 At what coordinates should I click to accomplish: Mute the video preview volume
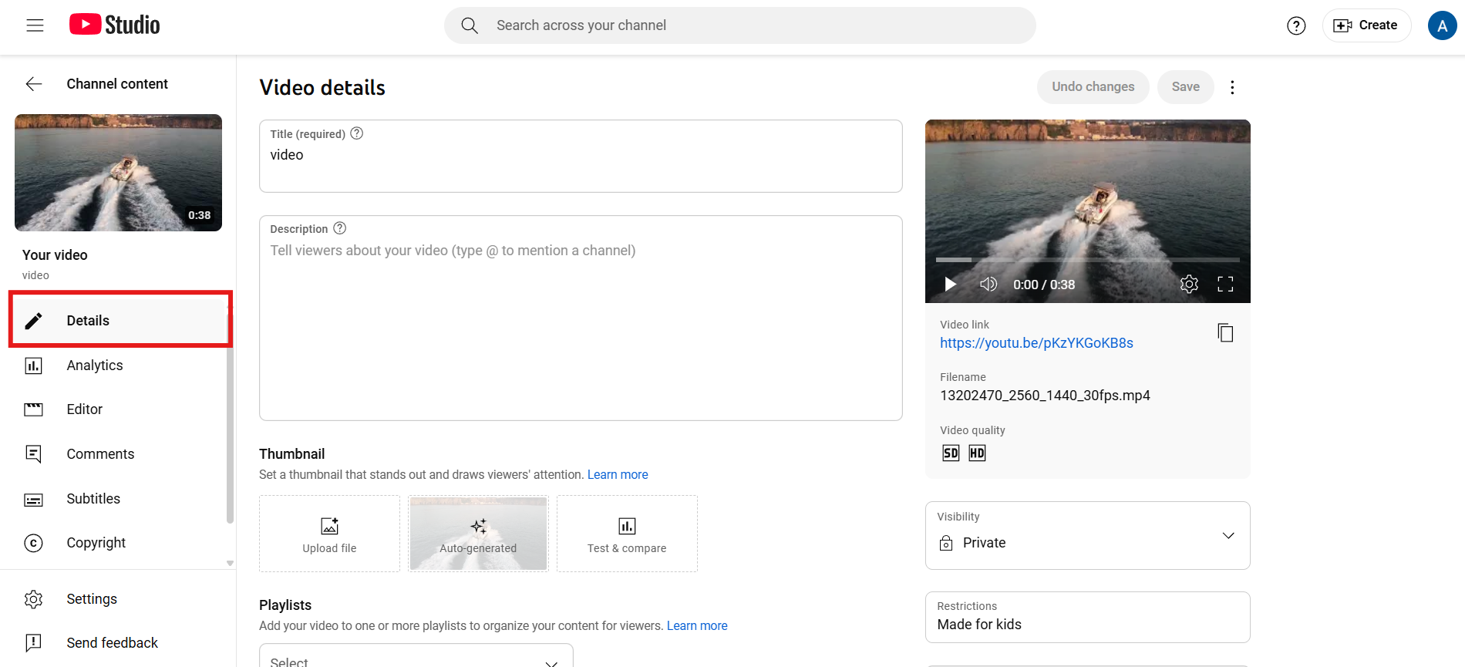[x=988, y=285]
